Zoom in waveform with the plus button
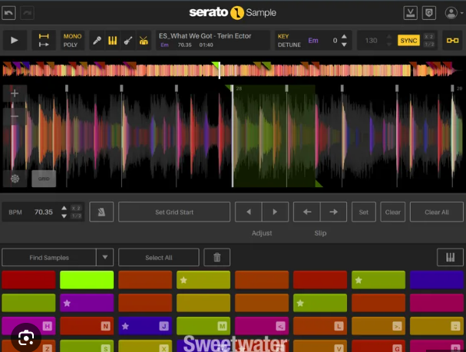This screenshot has height=352, width=466. pos(15,94)
